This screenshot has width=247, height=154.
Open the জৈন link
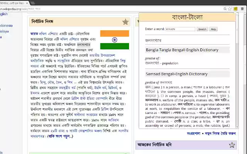tap(59, 82)
